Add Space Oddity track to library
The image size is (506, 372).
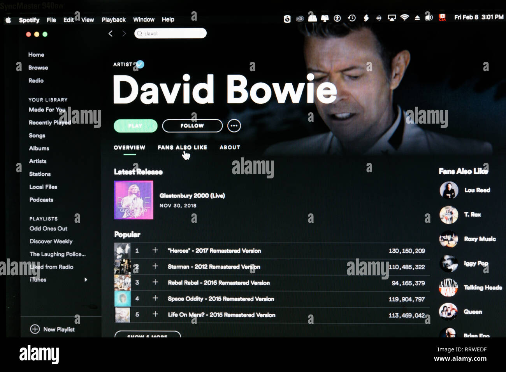155,298
